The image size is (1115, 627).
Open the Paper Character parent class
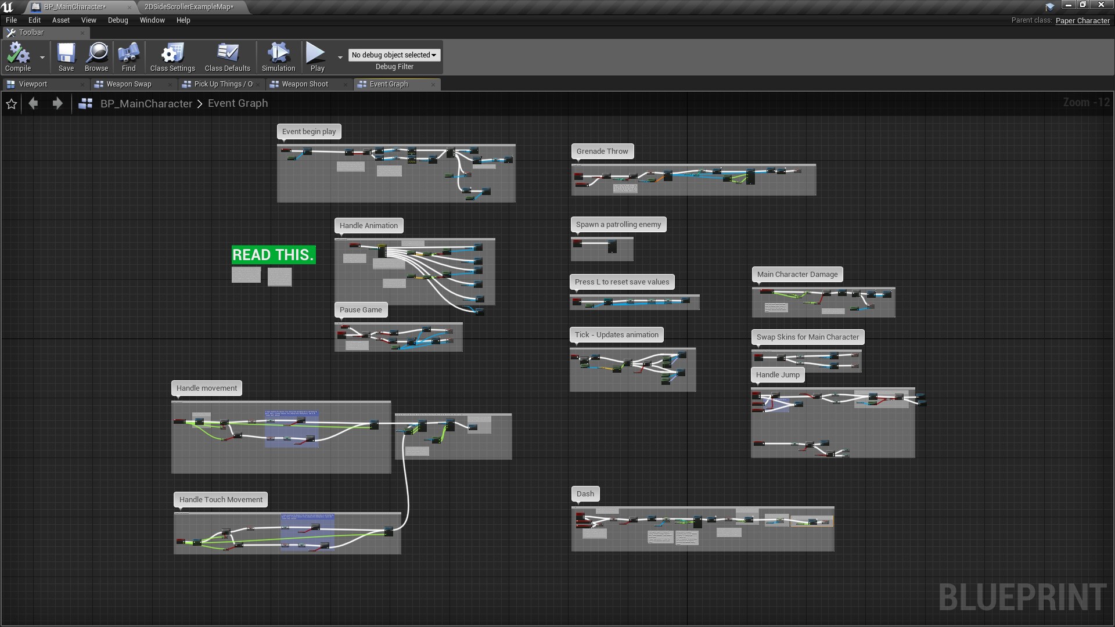[x=1082, y=20]
